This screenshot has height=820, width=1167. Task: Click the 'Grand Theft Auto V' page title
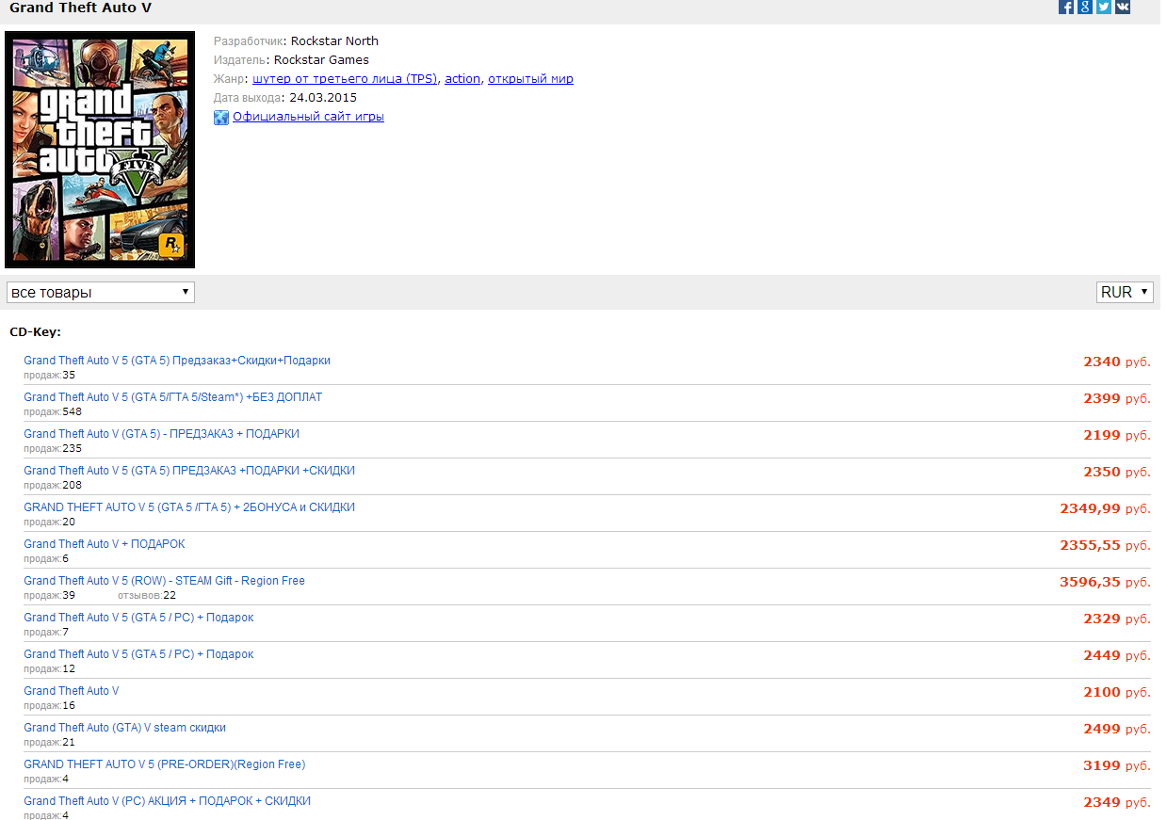[x=80, y=8]
